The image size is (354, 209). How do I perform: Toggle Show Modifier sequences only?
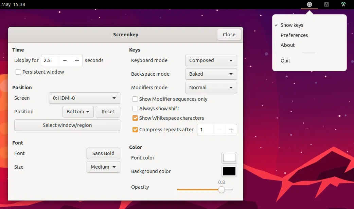point(135,99)
